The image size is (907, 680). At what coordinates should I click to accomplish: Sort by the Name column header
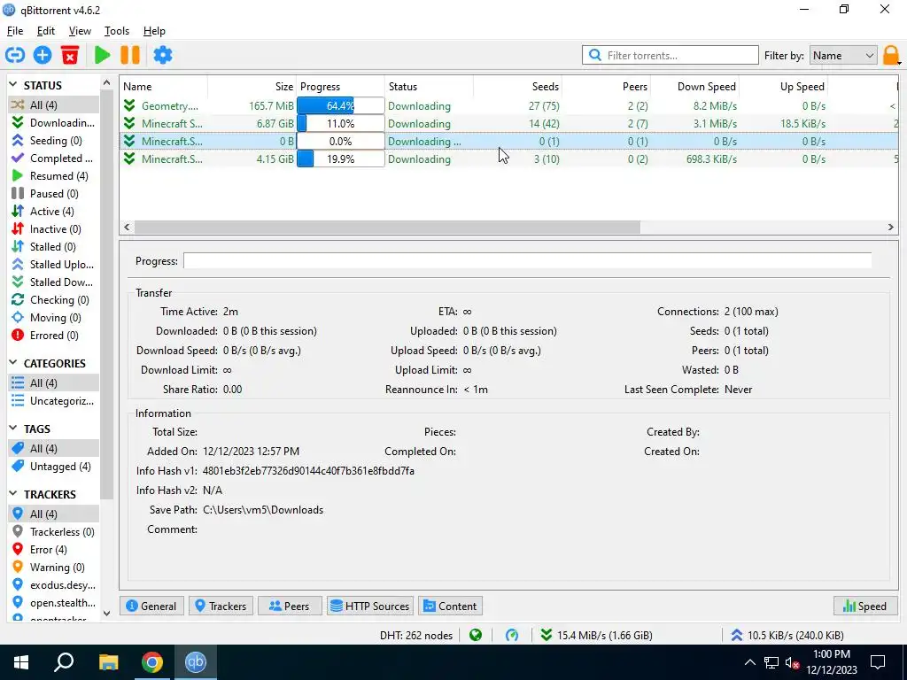(164, 86)
